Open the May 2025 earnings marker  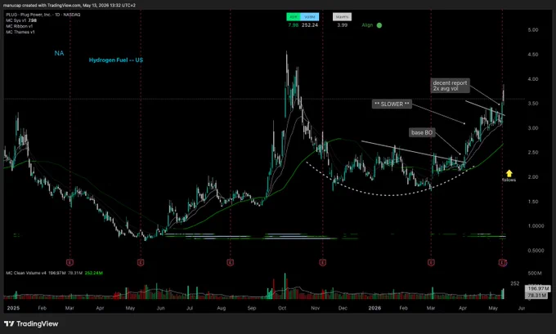pyautogui.click(x=141, y=262)
